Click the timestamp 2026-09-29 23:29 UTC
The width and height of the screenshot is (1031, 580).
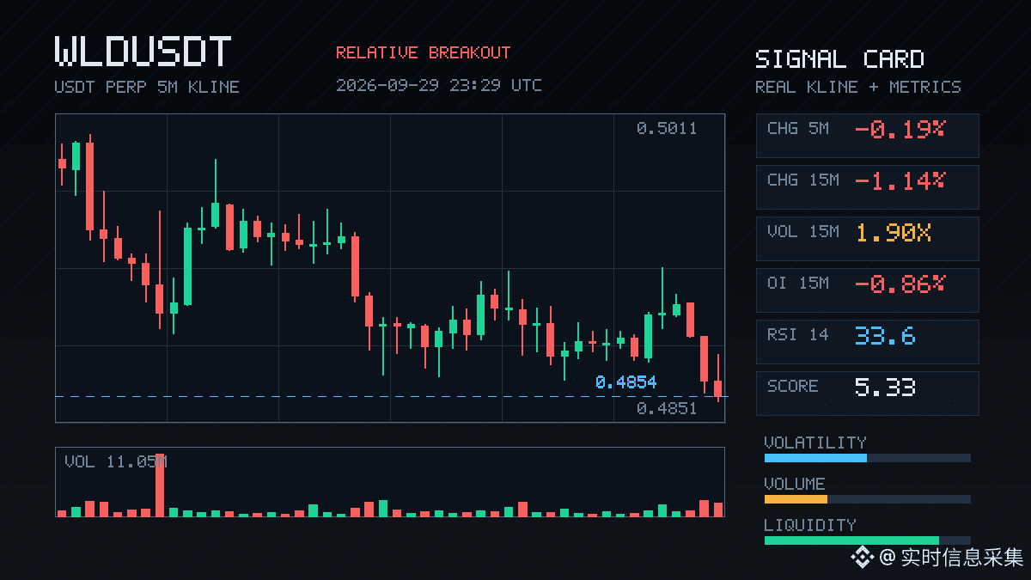pos(439,85)
